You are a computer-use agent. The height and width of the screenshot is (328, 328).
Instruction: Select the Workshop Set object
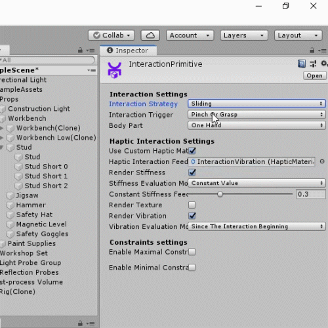pyautogui.click(x=24, y=253)
